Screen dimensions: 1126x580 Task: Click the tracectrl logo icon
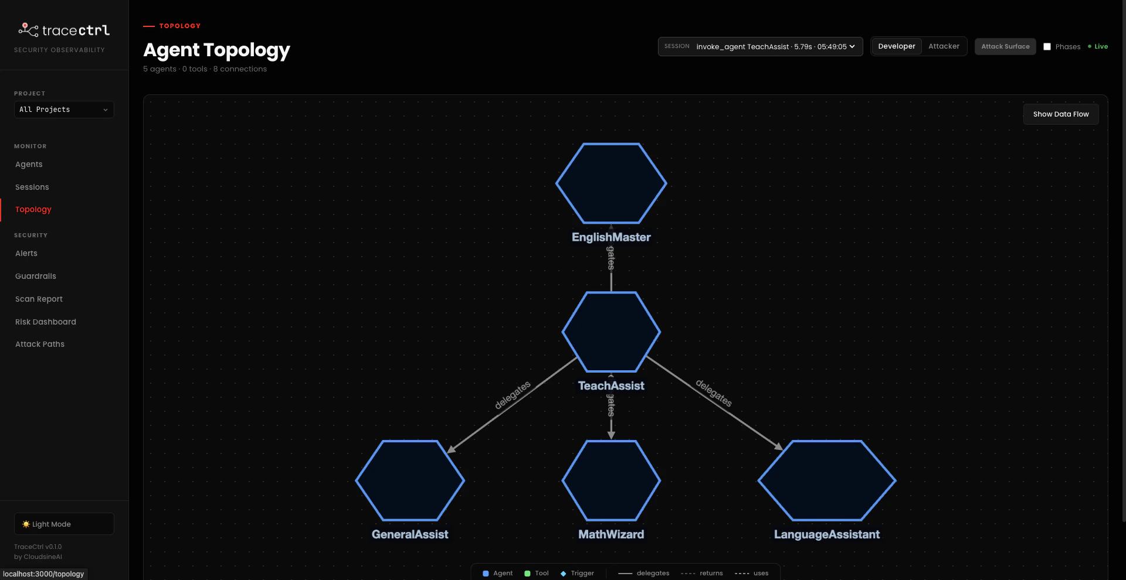(x=28, y=29)
